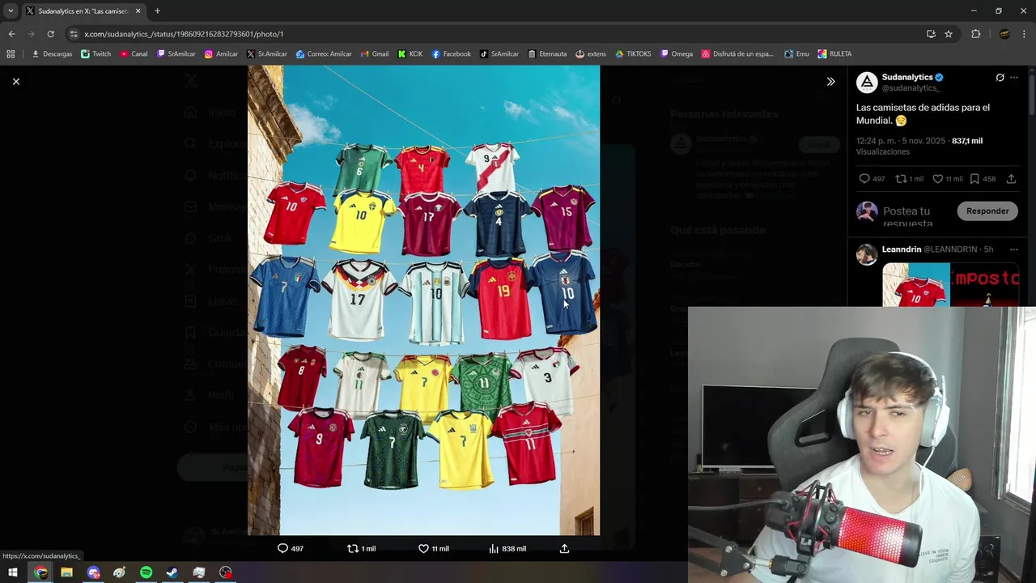This screenshot has width=1036, height=583.
Task: Repost from the side panel retweet icon
Action: click(901, 179)
